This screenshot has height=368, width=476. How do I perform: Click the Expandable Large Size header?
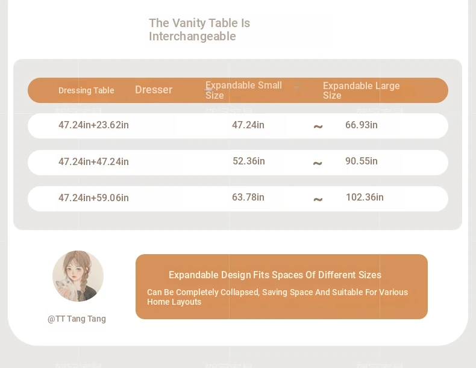click(x=361, y=90)
